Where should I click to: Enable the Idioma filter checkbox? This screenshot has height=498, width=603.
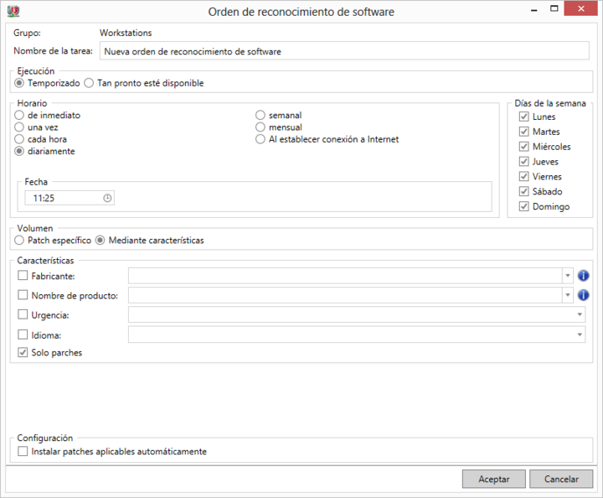point(23,335)
